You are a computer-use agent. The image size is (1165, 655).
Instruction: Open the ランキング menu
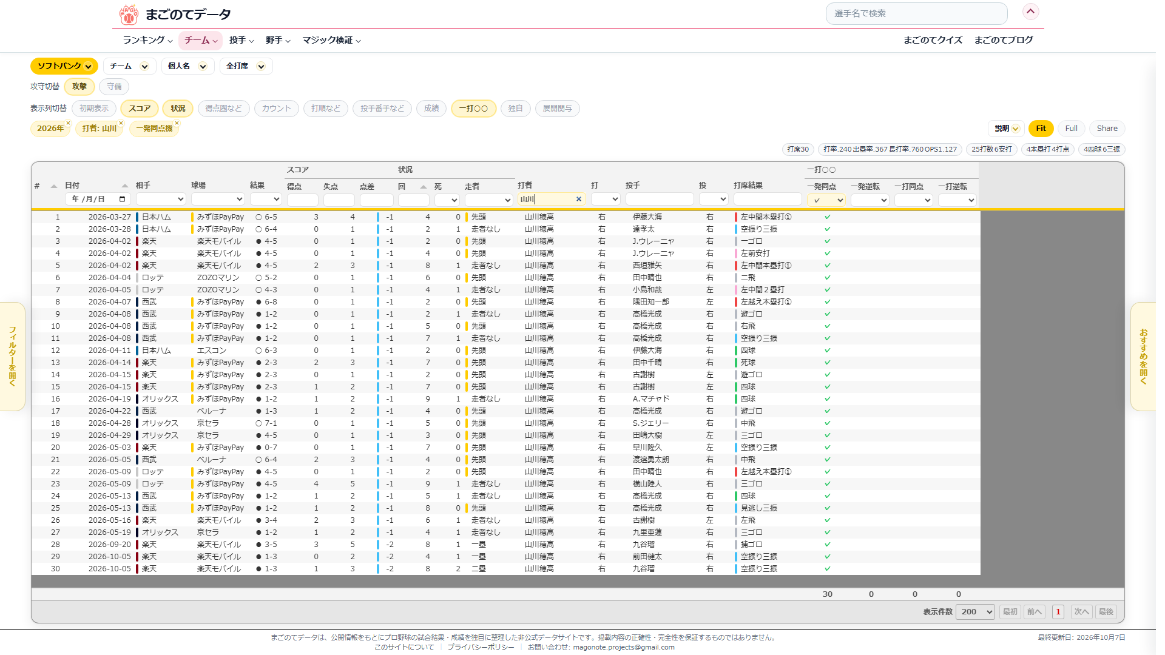(x=147, y=40)
